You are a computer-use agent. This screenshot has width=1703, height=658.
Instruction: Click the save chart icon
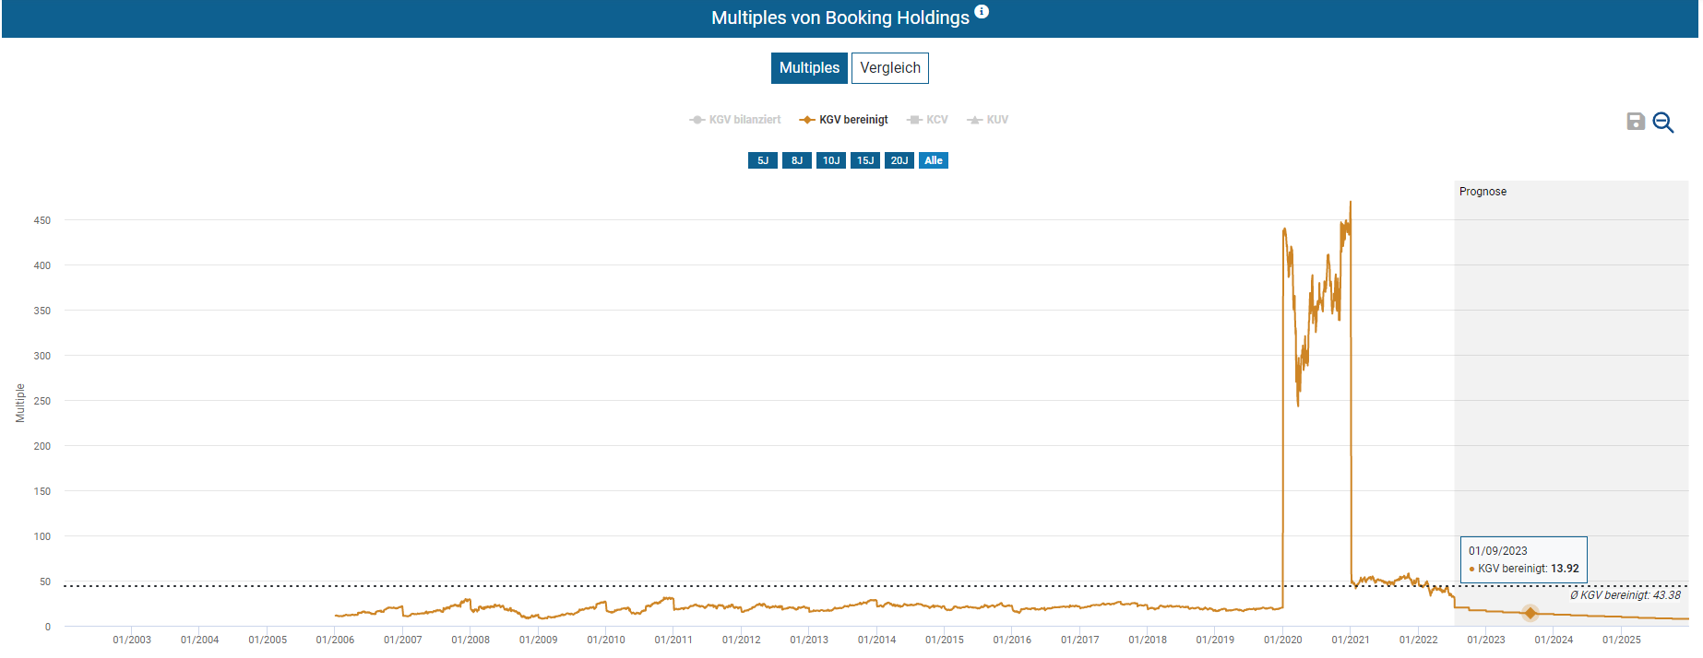pyautogui.click(x=1636, y=122)
